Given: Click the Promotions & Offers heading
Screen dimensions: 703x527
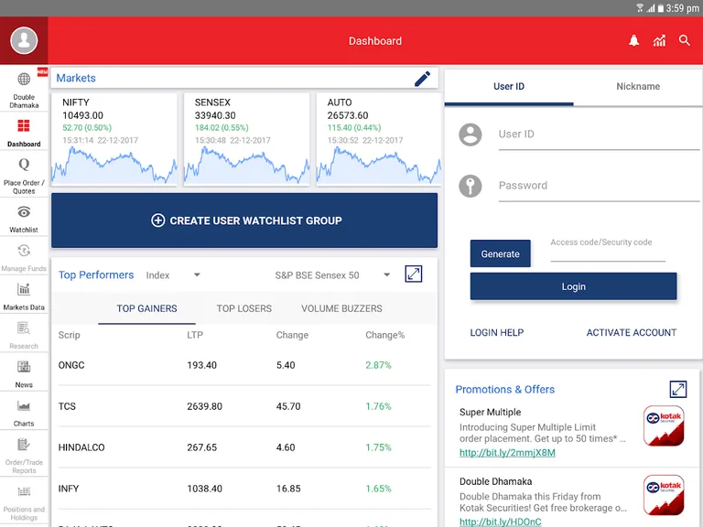Looking at the screenshot, I should pos(505,390).
